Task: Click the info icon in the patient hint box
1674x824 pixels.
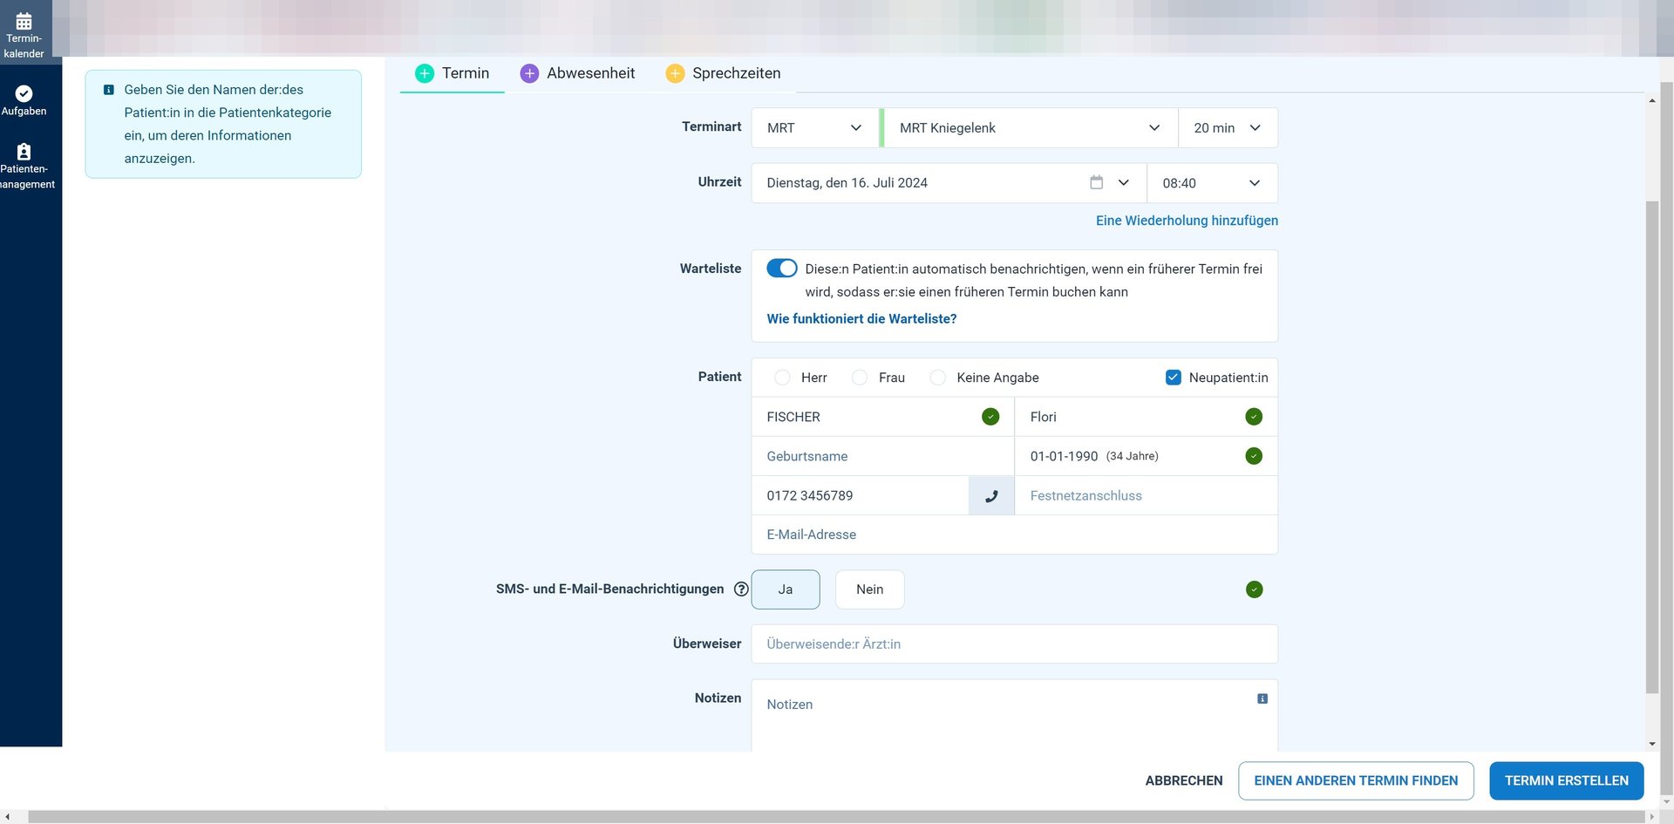Action: pyautogui.click(x=109, y=90)
